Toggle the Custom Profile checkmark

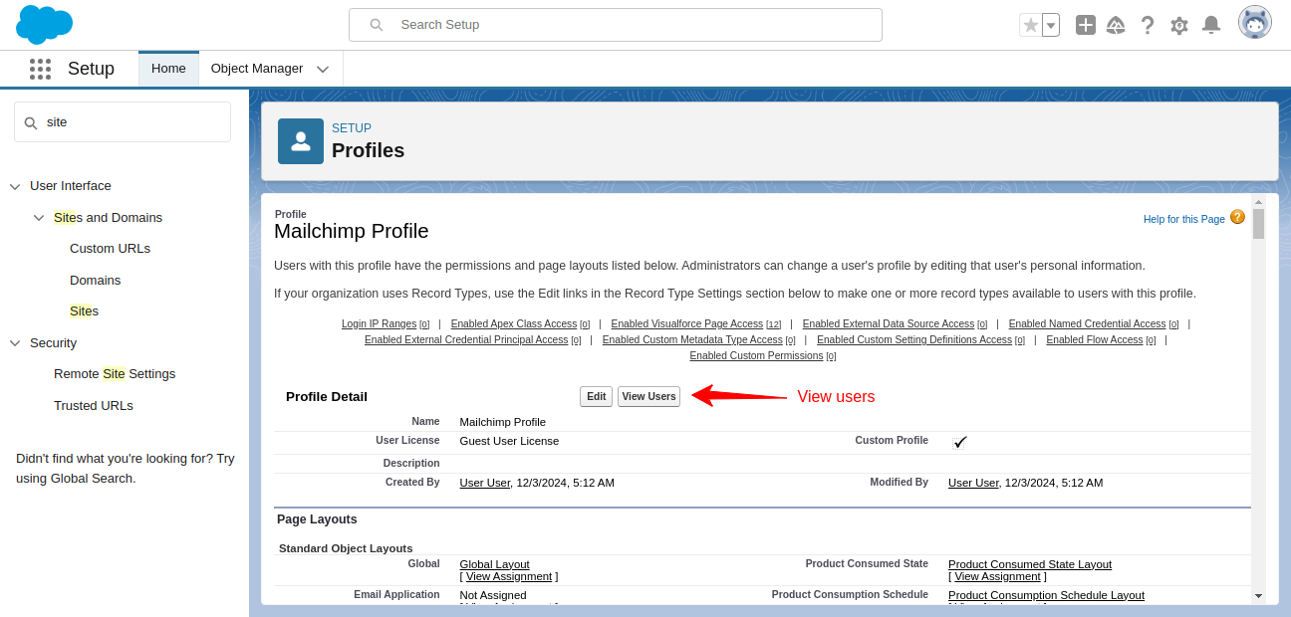tap(959, 442)
